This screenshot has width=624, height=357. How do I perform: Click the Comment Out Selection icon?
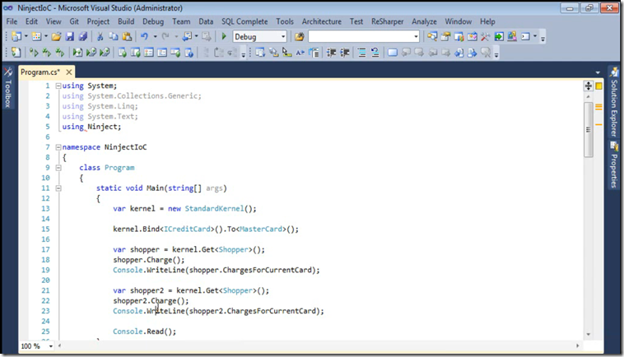click(361, 53)
